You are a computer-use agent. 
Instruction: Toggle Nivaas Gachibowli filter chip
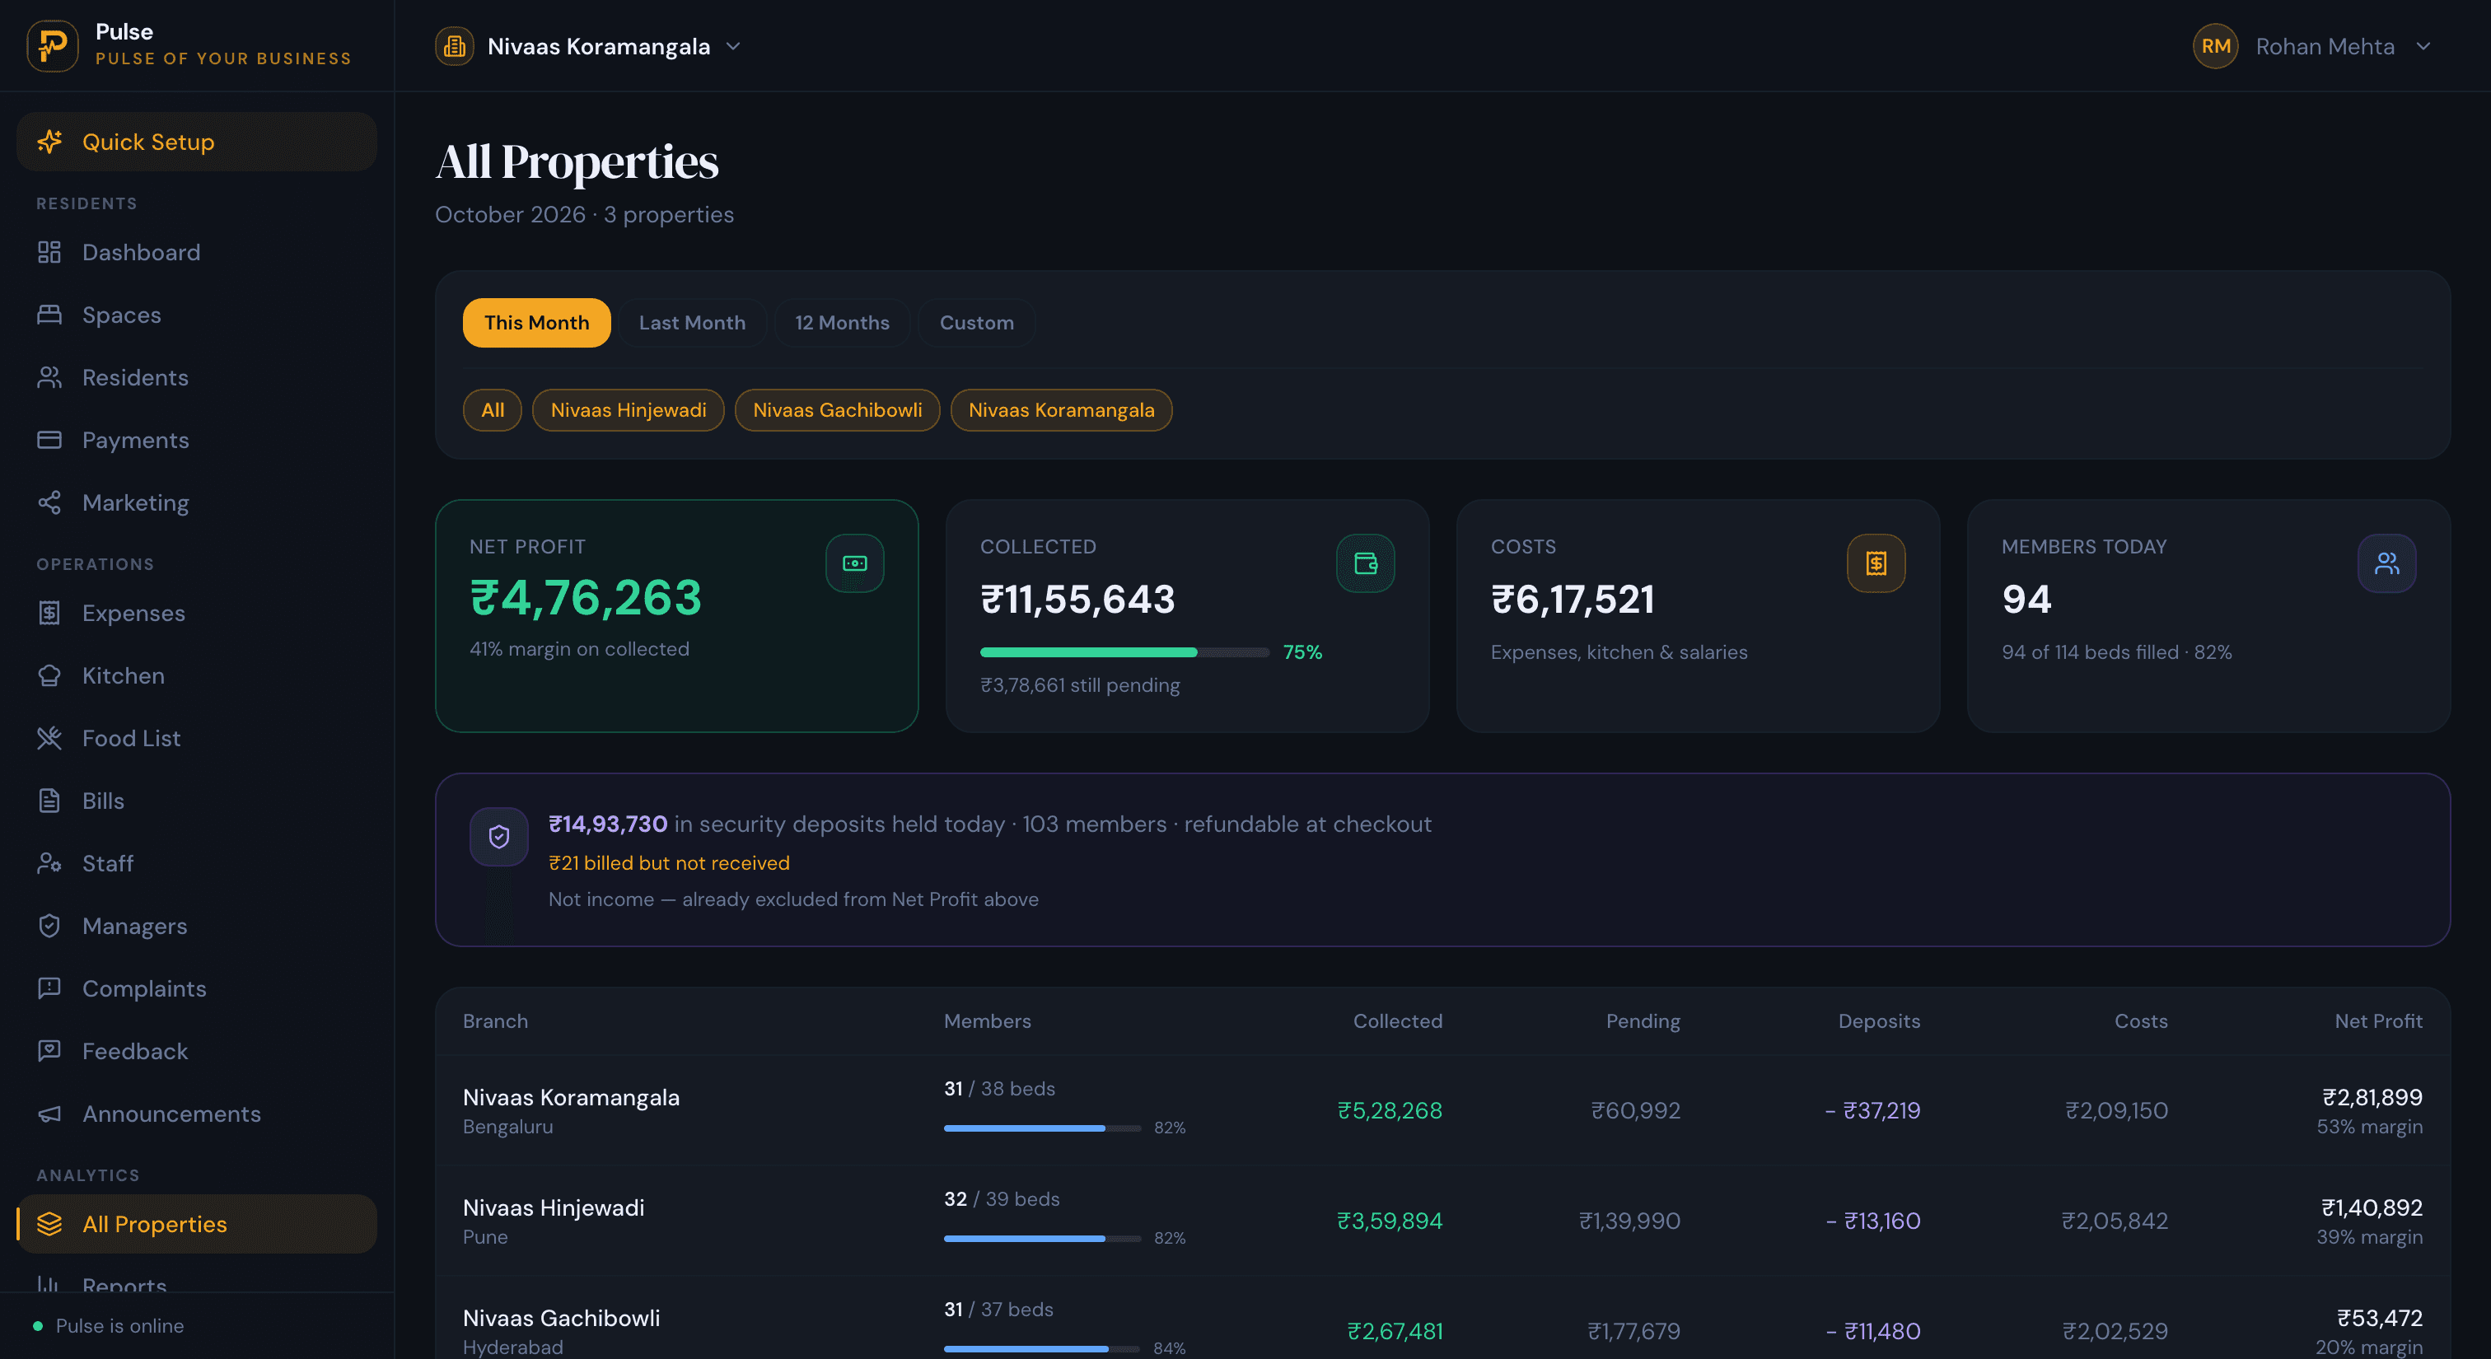click(838, 410)
